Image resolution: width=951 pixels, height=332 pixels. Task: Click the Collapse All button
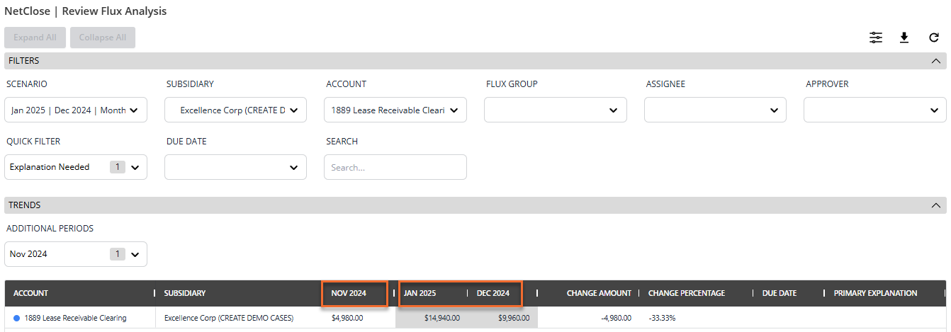pos(103,38)
